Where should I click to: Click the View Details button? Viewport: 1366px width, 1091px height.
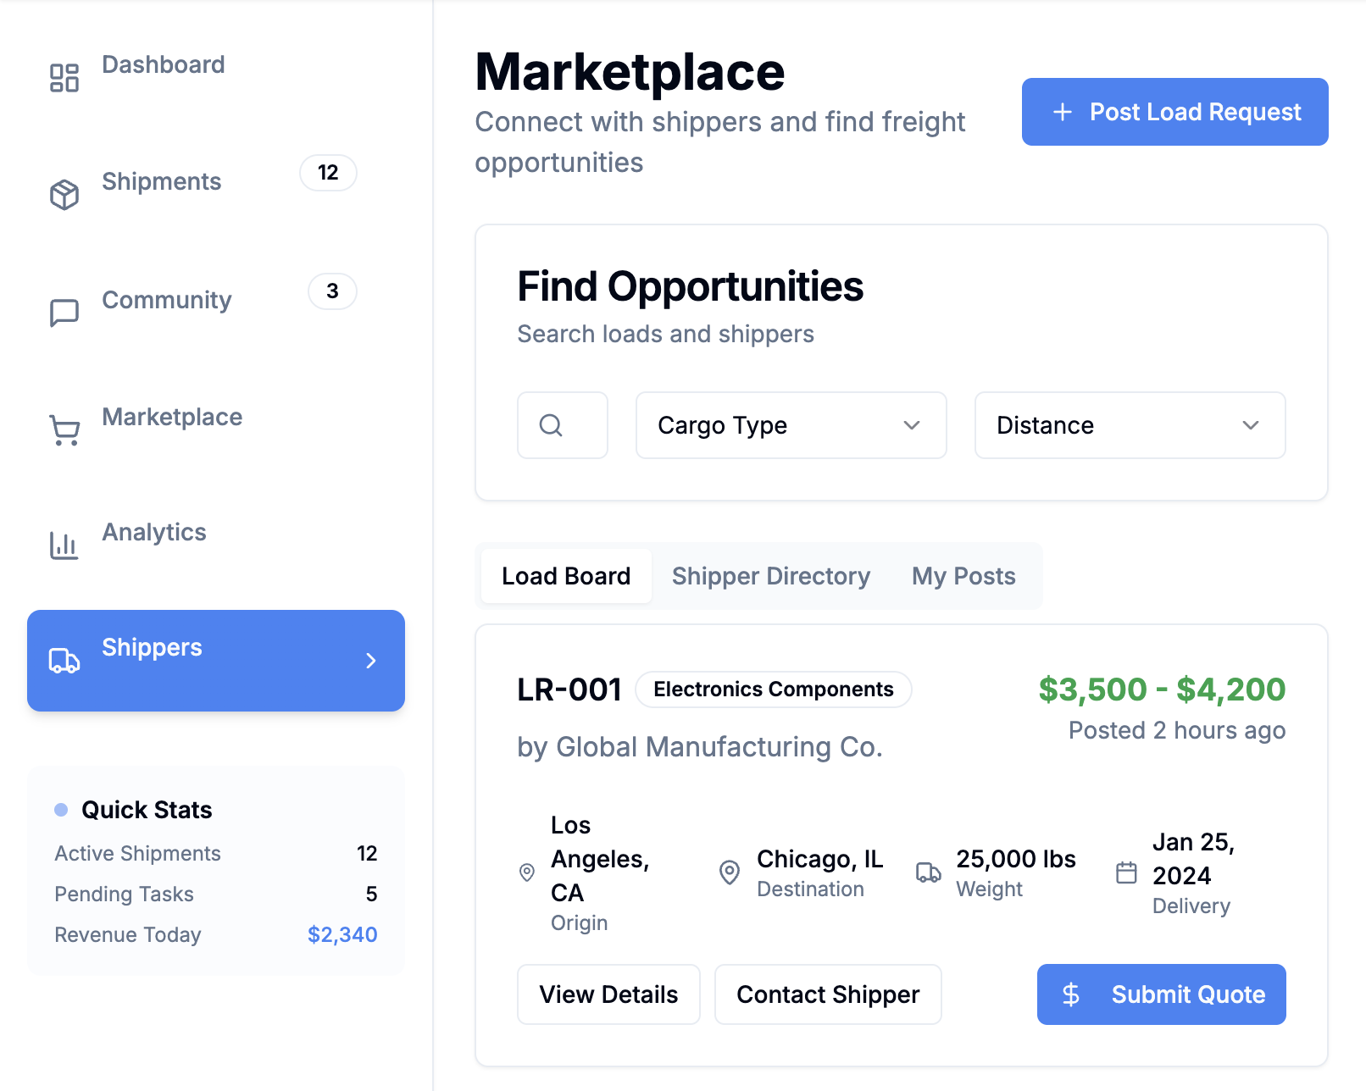tap(608, 994)
